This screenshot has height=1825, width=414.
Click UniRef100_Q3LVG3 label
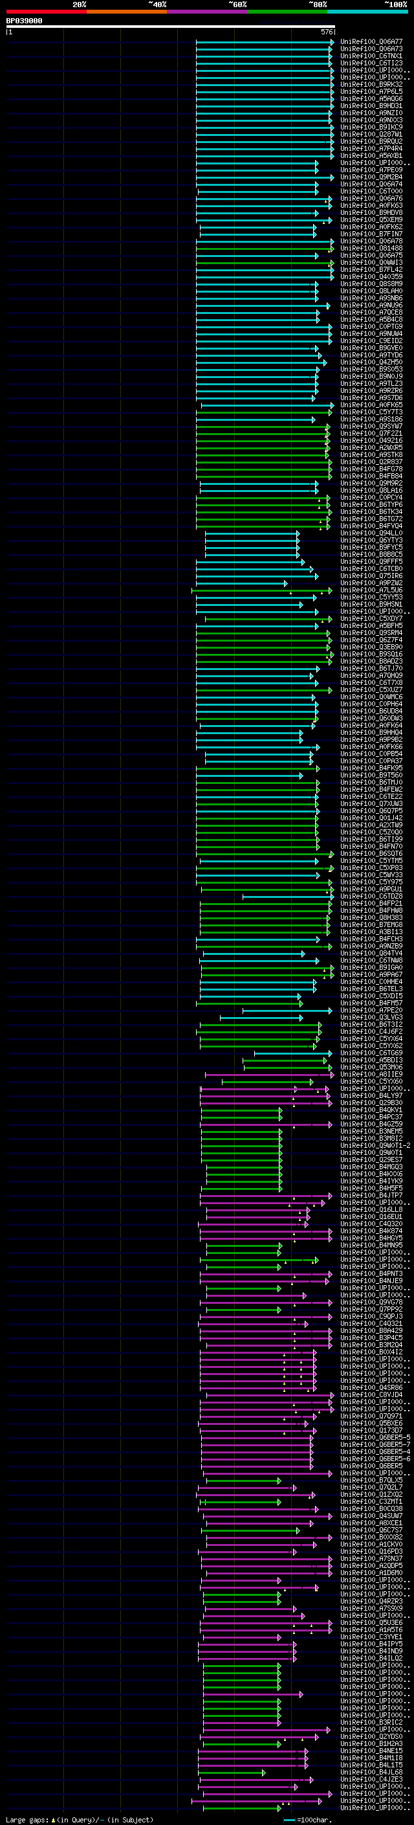[371, 1017]
